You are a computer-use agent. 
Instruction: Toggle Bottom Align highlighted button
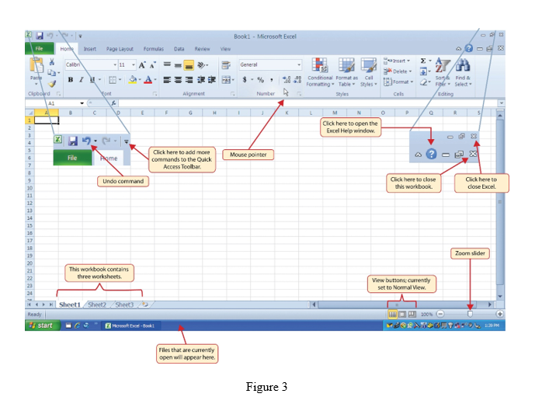189,65
